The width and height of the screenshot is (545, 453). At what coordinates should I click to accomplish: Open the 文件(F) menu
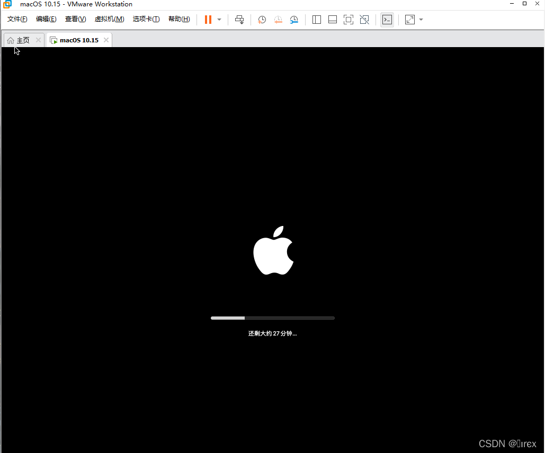click(x=17, y=19)
